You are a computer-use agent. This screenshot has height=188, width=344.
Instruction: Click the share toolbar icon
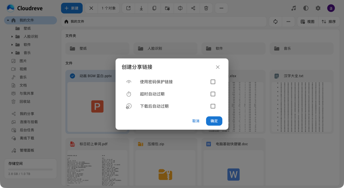coord(193,8)
